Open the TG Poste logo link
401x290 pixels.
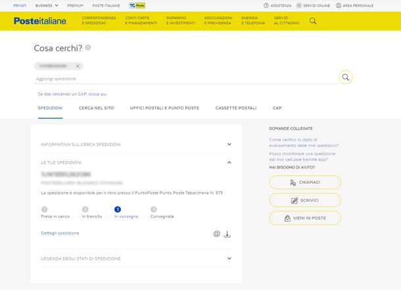tap(137, 5)
